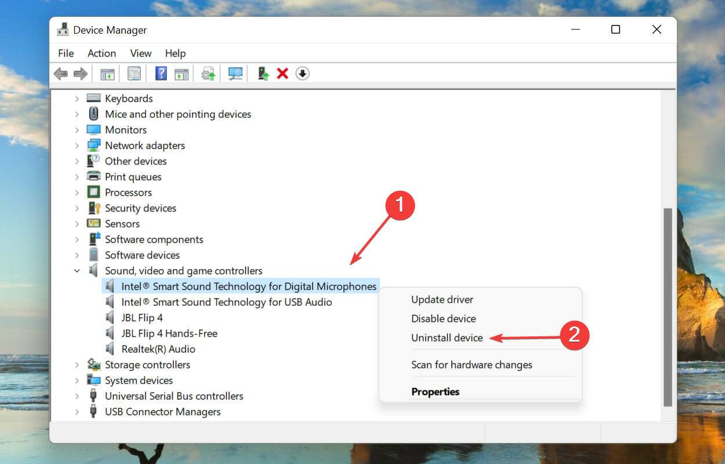Open the View menu

tap(140, 53)
